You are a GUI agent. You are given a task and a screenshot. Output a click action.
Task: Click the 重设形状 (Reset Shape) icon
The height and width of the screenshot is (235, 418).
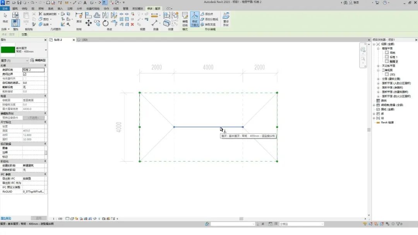pyautogui.click(x=226, y=18)
